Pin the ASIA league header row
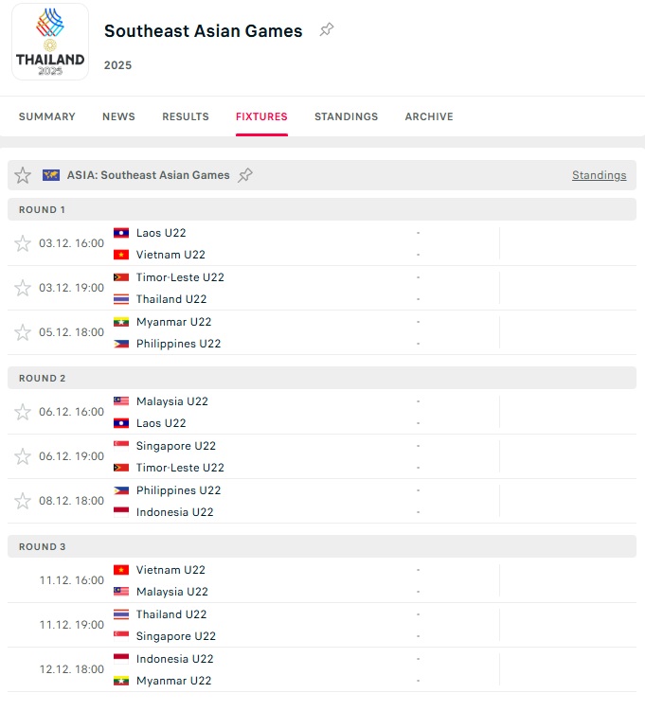 pyautogui.click(x=245, y=175)
